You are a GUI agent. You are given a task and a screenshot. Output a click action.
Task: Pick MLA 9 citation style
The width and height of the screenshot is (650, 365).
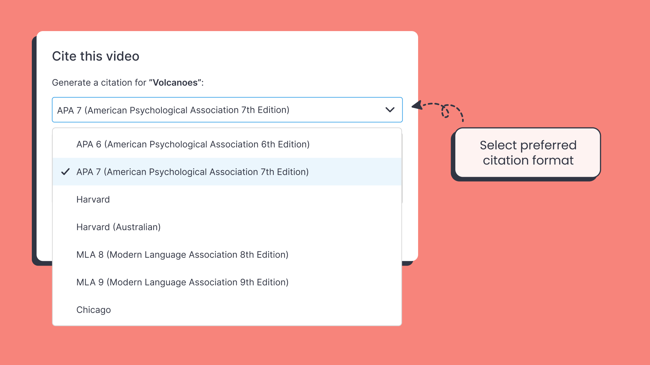[x=182, y=282]
